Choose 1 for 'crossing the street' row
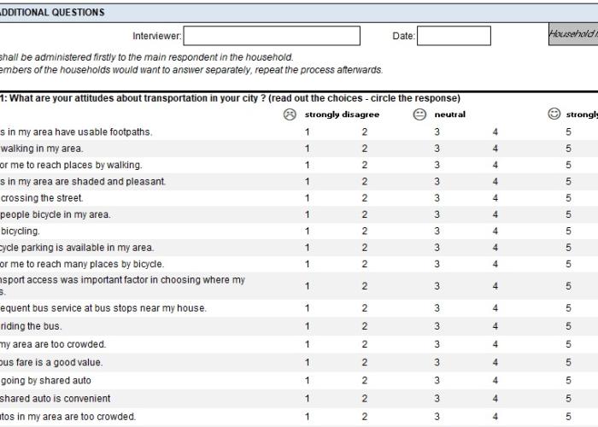The height and width of the screenshot is (427, 598). point(308,198)
